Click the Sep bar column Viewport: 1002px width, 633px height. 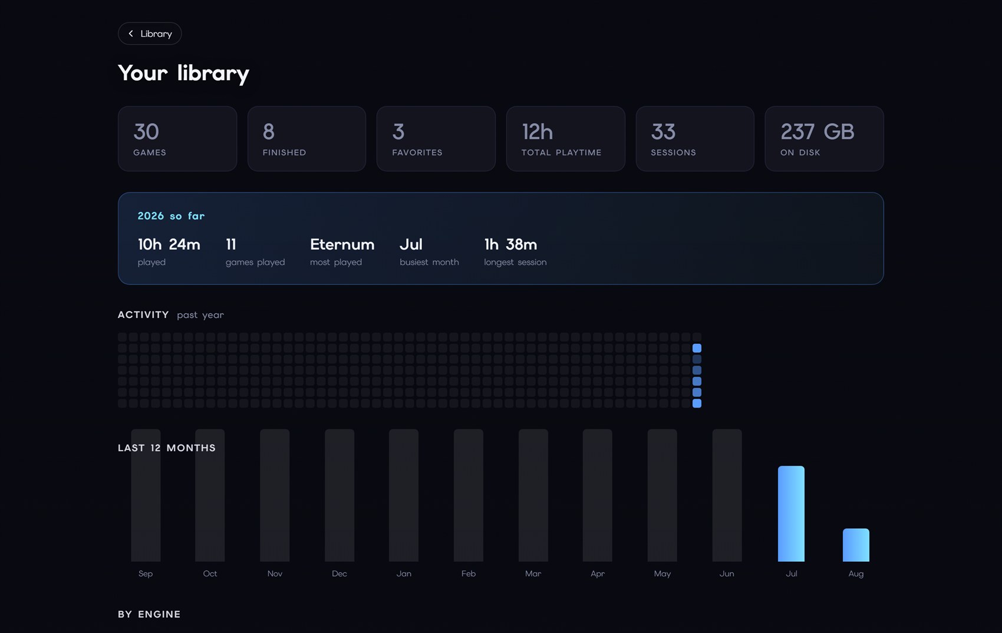146,495
